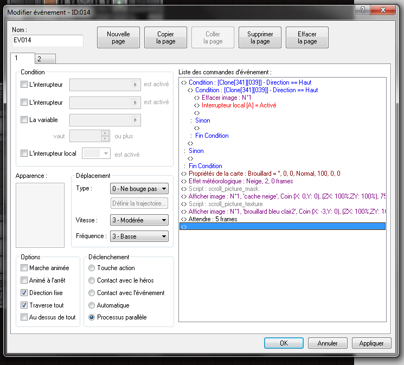Select the Touche action trigger

(92, 268)
